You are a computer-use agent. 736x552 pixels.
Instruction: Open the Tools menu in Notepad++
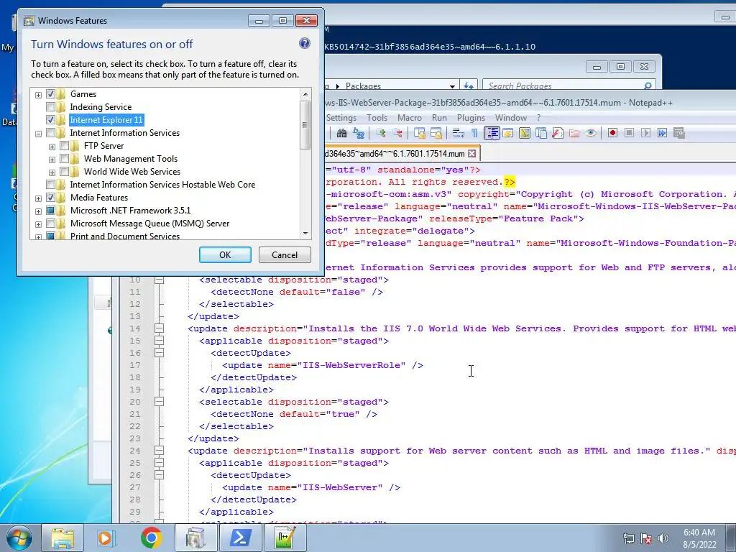377,118
